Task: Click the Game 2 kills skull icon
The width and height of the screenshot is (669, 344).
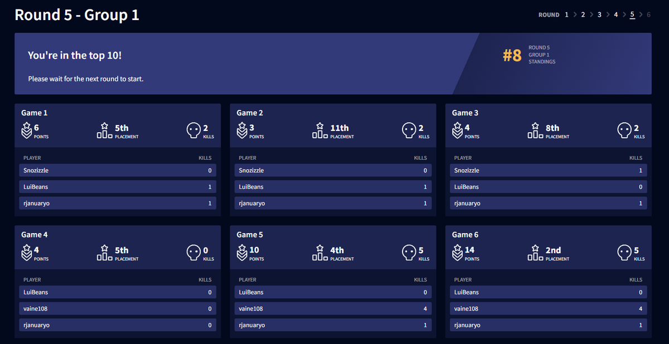Action: pyautogui.click(x=409, y=130)
